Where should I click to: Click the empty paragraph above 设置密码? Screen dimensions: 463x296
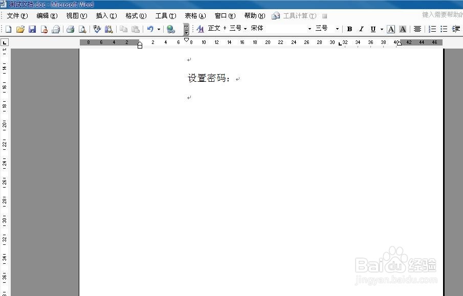point(189,60)
